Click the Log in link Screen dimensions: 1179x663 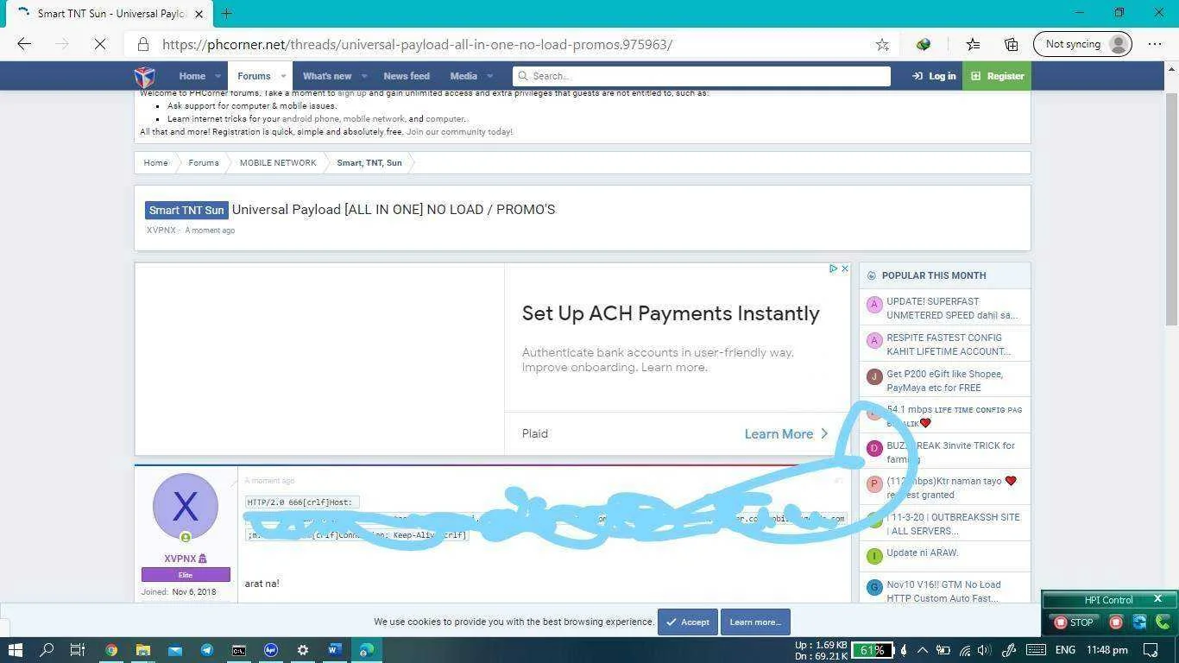coord(934,76)
